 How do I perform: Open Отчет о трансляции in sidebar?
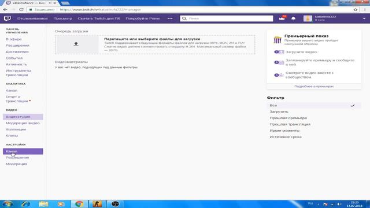pos(18,99)
